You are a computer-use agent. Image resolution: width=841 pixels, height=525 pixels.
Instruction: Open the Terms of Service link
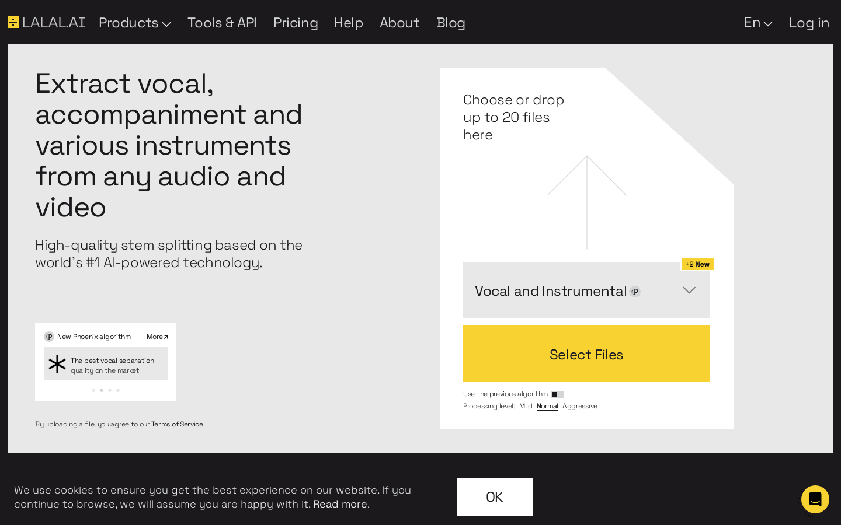tap(178, 424)
